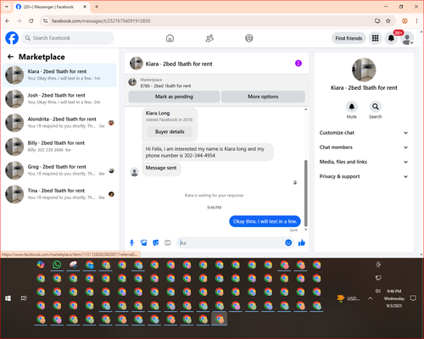Open the Home feed icon
This screenshot has width=424, height=339.
[x=170, y=38]
